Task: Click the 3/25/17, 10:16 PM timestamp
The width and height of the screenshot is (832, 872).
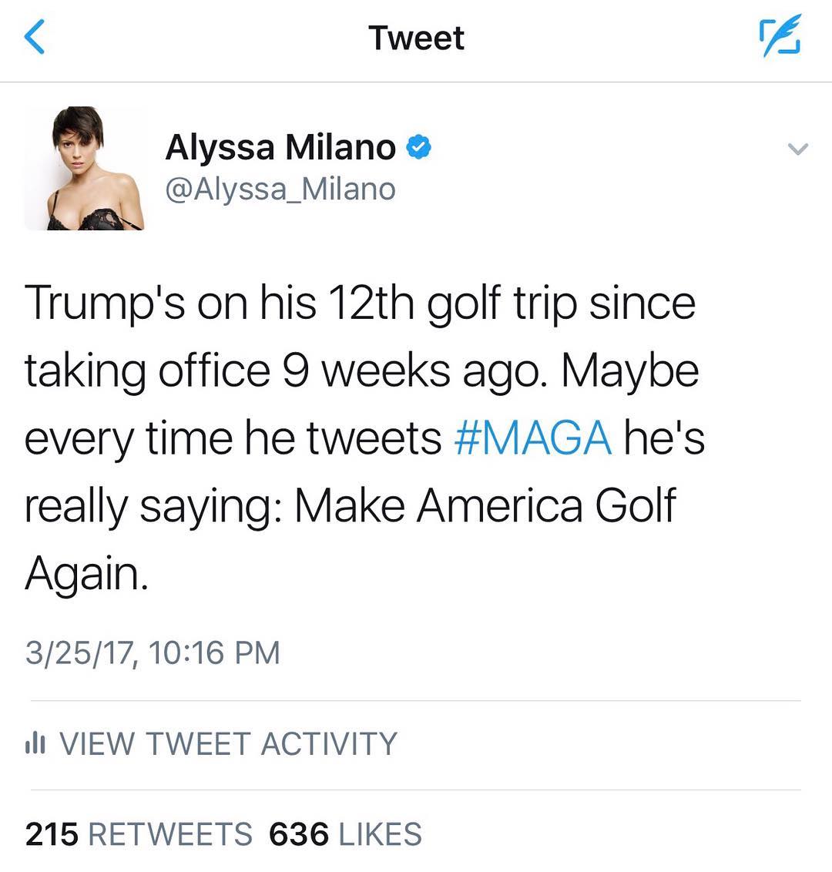Action: pyautogui.click(x=152, y=652)
